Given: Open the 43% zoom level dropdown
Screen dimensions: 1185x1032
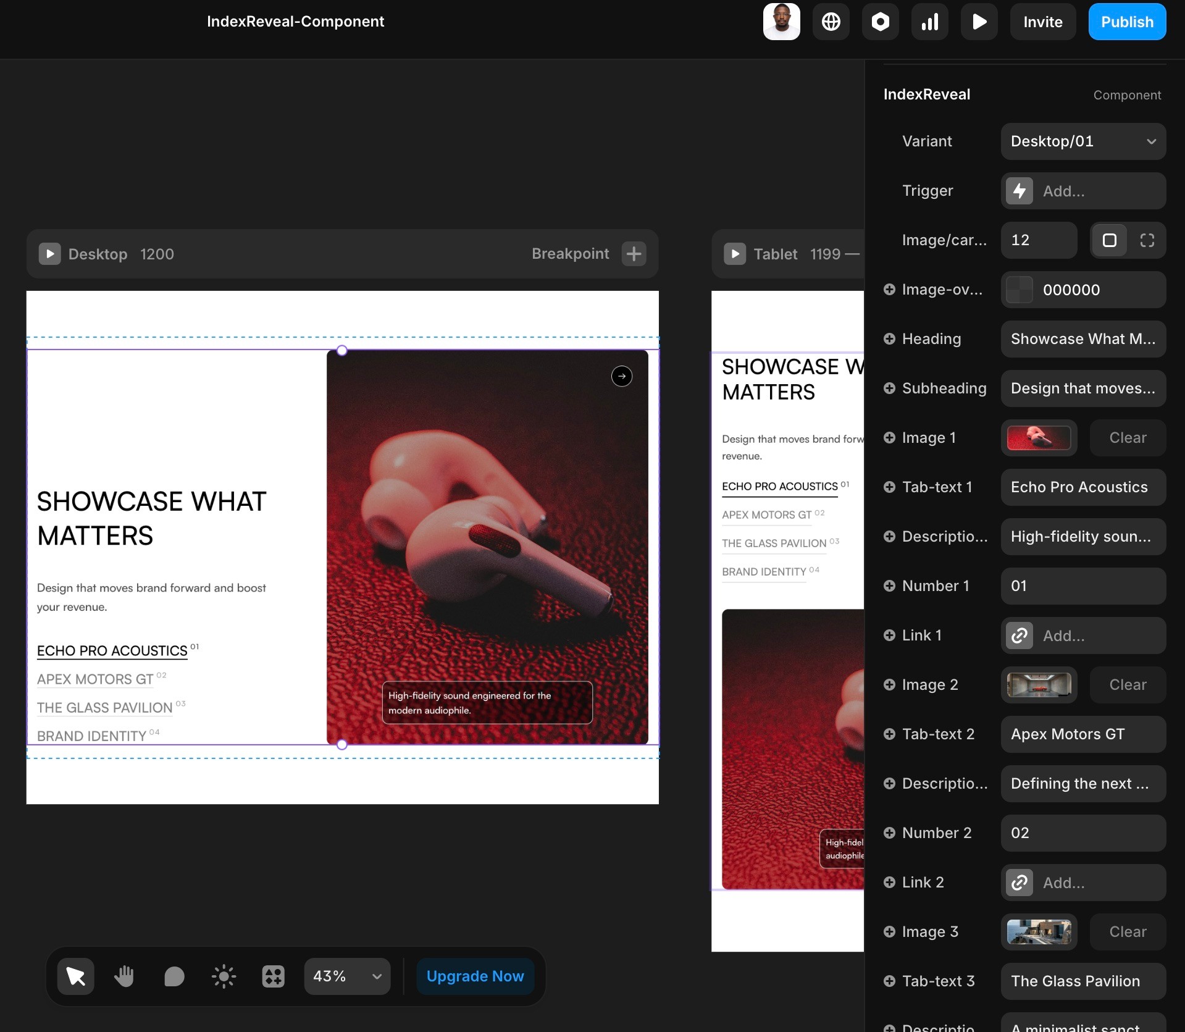Looking at the screenshot, I should [x=347, y=976].
